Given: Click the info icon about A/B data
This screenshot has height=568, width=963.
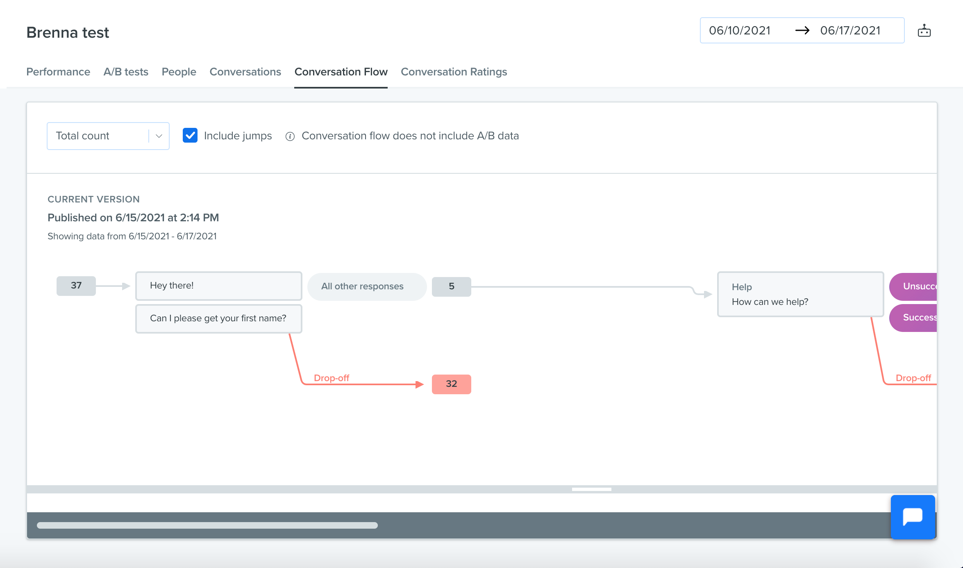Looking at the screenshot, I should tap(290, 136).
